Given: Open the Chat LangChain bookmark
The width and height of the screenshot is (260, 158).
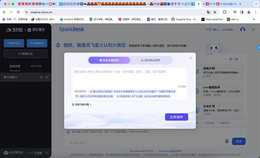Looking at the screenshot, I should (x=212, y=19).
